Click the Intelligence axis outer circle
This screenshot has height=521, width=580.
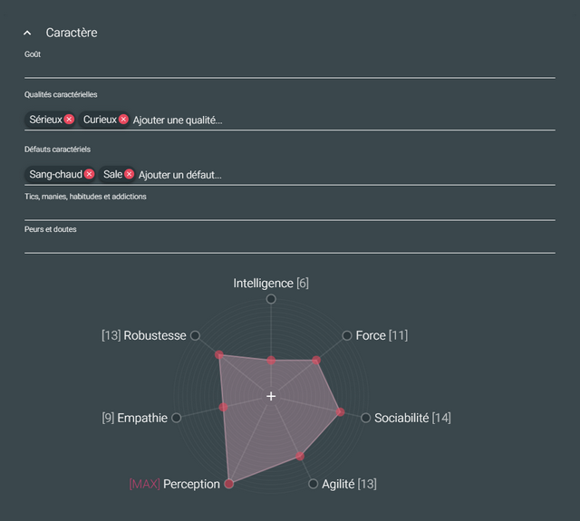[x=271, y=299]
